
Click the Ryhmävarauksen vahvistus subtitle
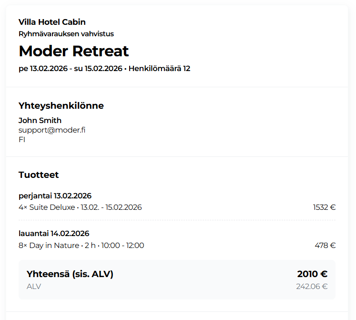coord(66,34)
